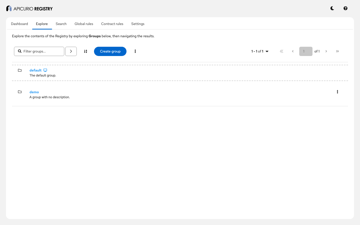This screenshot has width=360, height=225.
Task: Click the monitor icon next to default
Action: click(45, 70)
